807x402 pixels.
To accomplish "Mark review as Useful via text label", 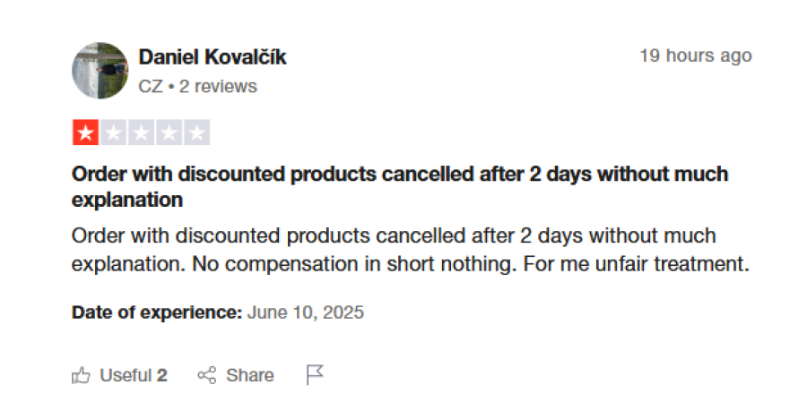I will tap(126, 375).
